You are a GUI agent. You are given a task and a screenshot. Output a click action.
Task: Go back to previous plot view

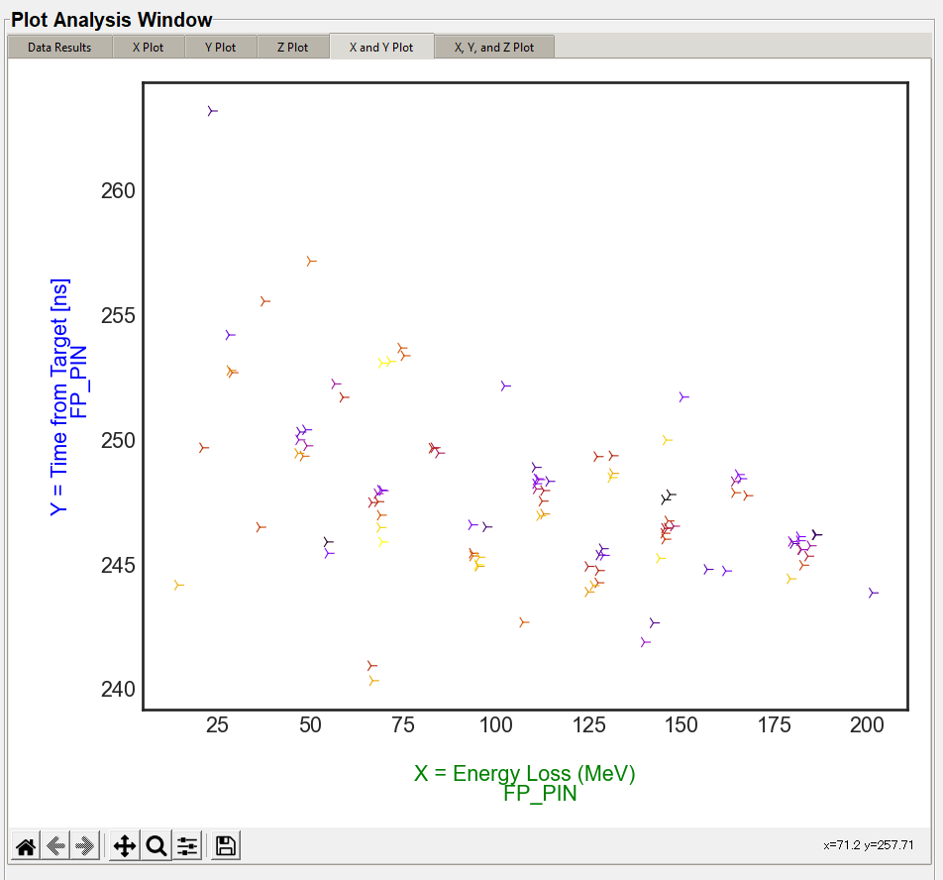(56, 845)
